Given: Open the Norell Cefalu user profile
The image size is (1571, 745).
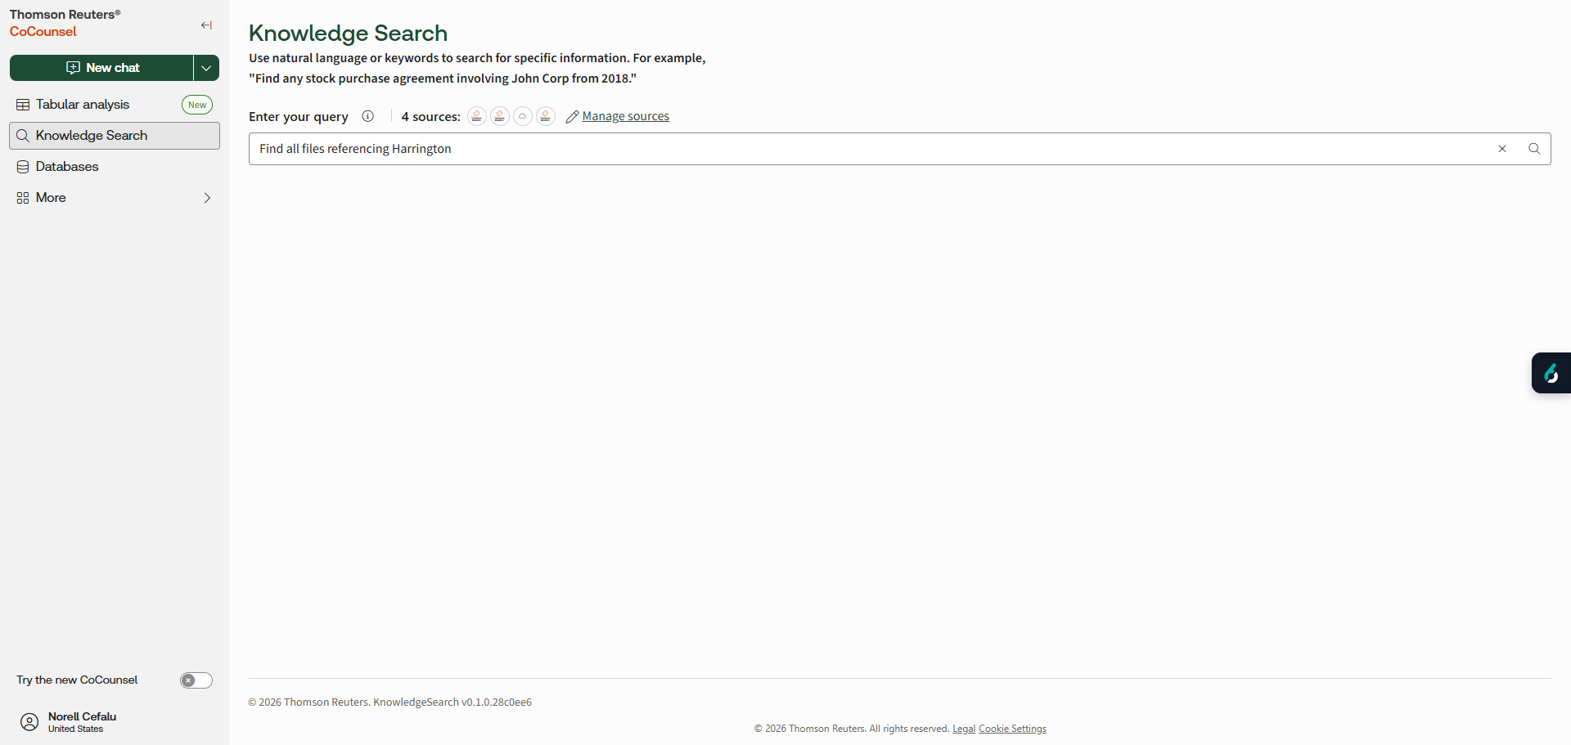Looking at the screenshot, I should point(69,722).
